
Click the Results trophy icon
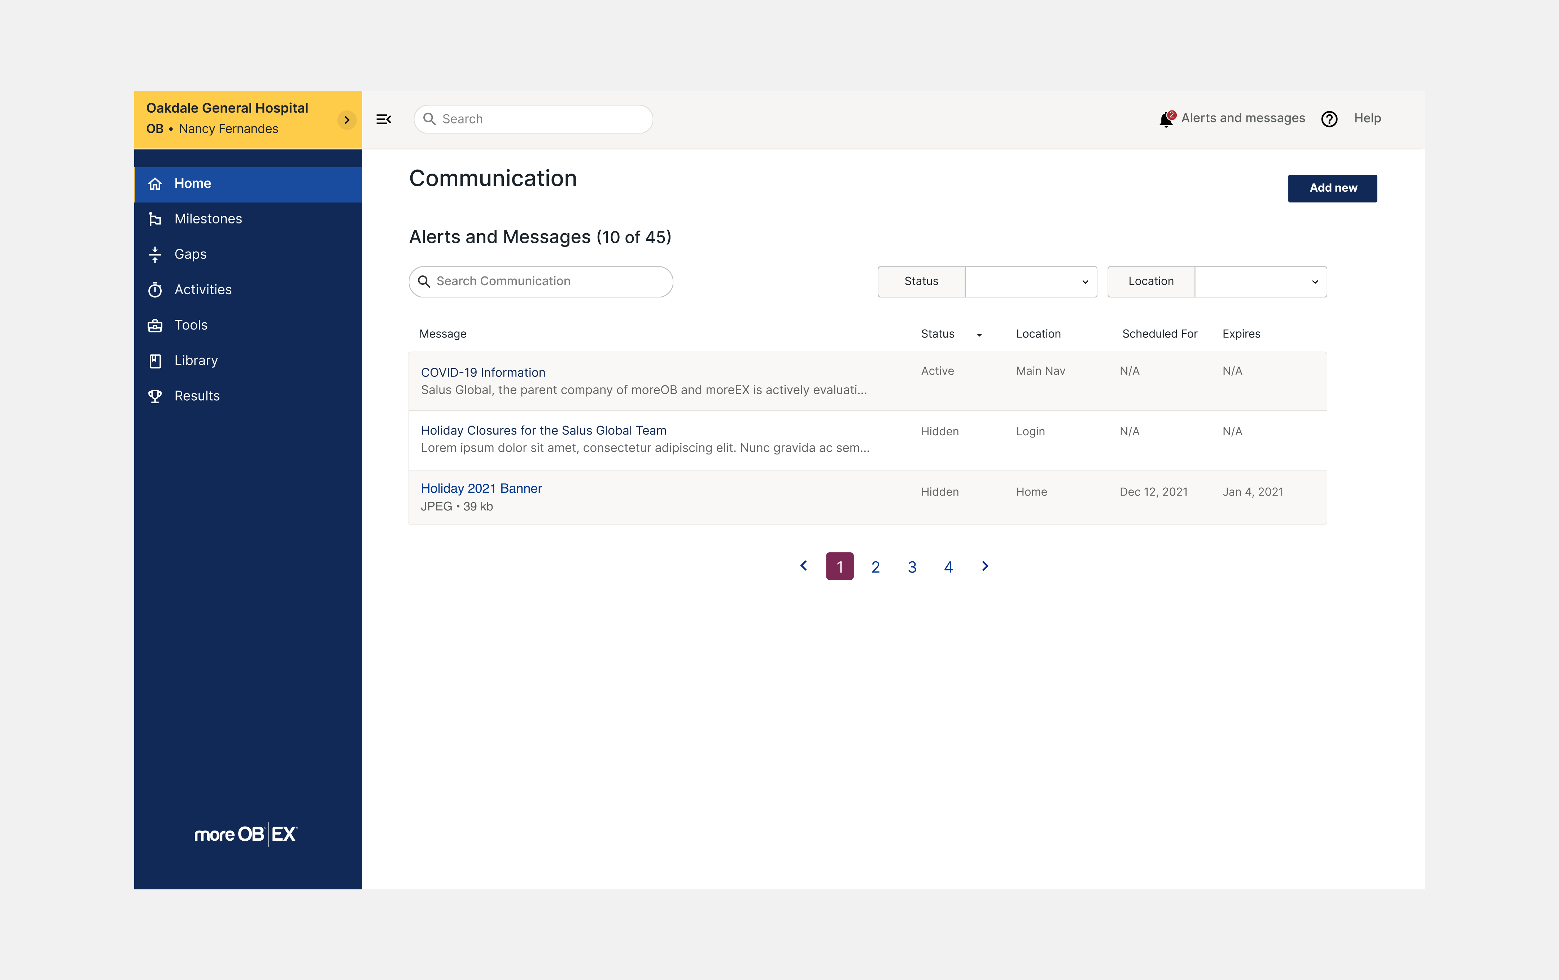click(x=155, y=396)
